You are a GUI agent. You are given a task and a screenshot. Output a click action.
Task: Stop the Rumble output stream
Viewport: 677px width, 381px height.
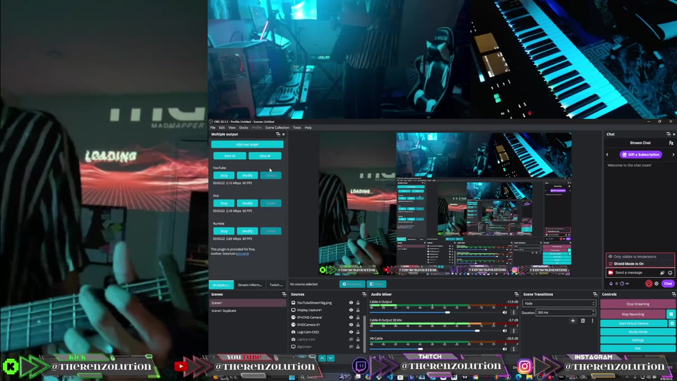[x=224, y=231]
